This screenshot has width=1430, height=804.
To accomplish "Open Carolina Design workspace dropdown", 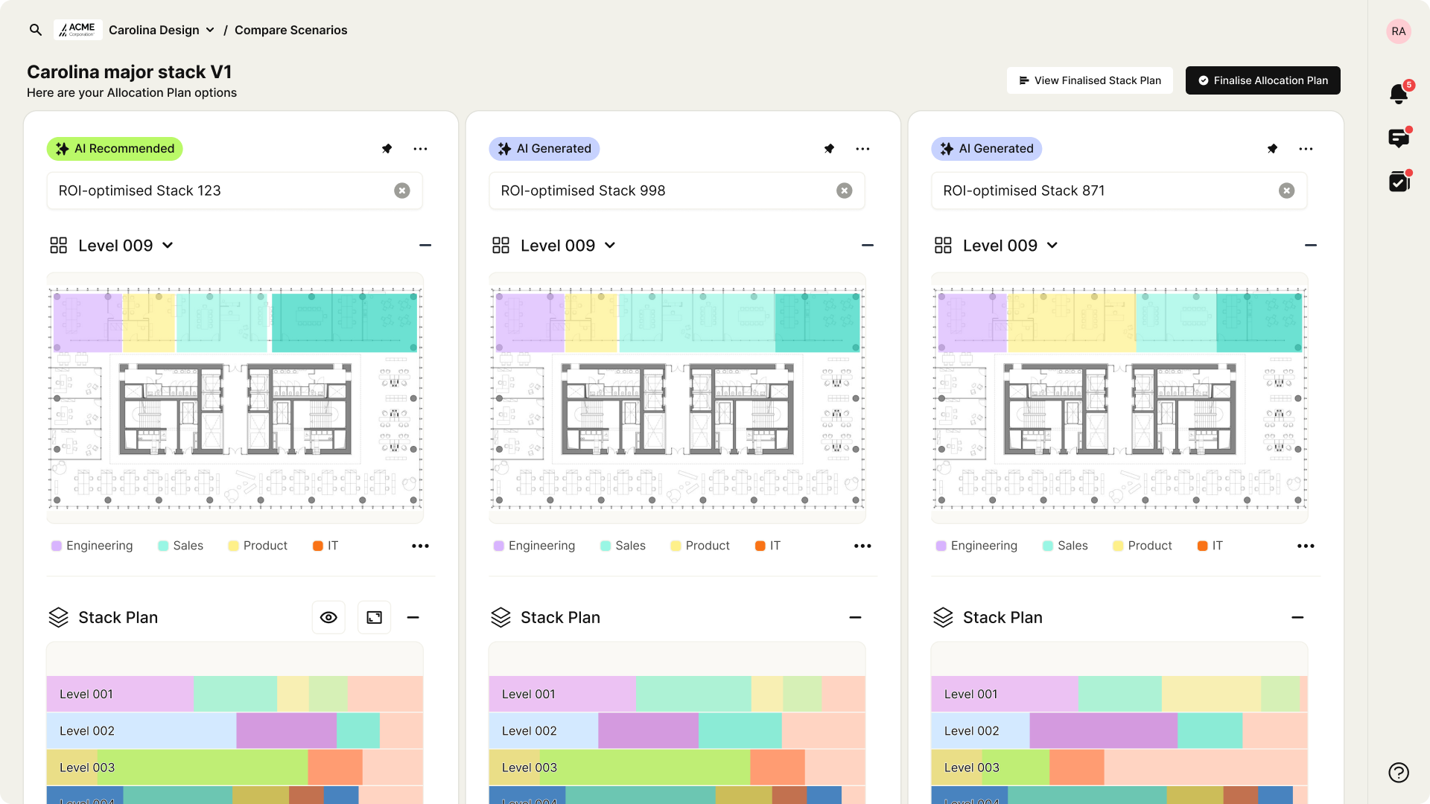I will 162,30.
